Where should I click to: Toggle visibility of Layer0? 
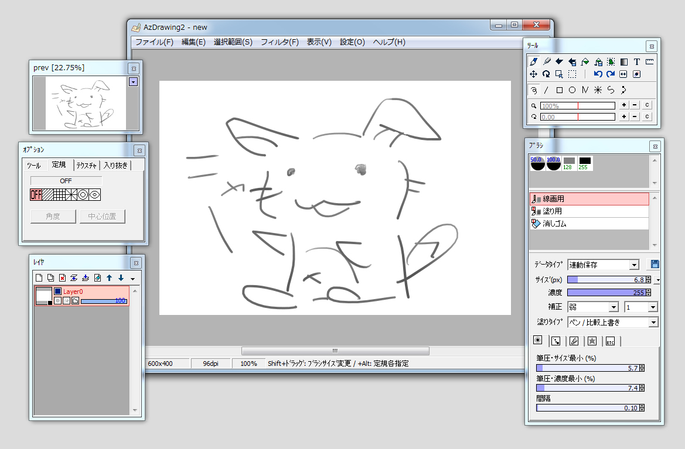pos(57,292)
